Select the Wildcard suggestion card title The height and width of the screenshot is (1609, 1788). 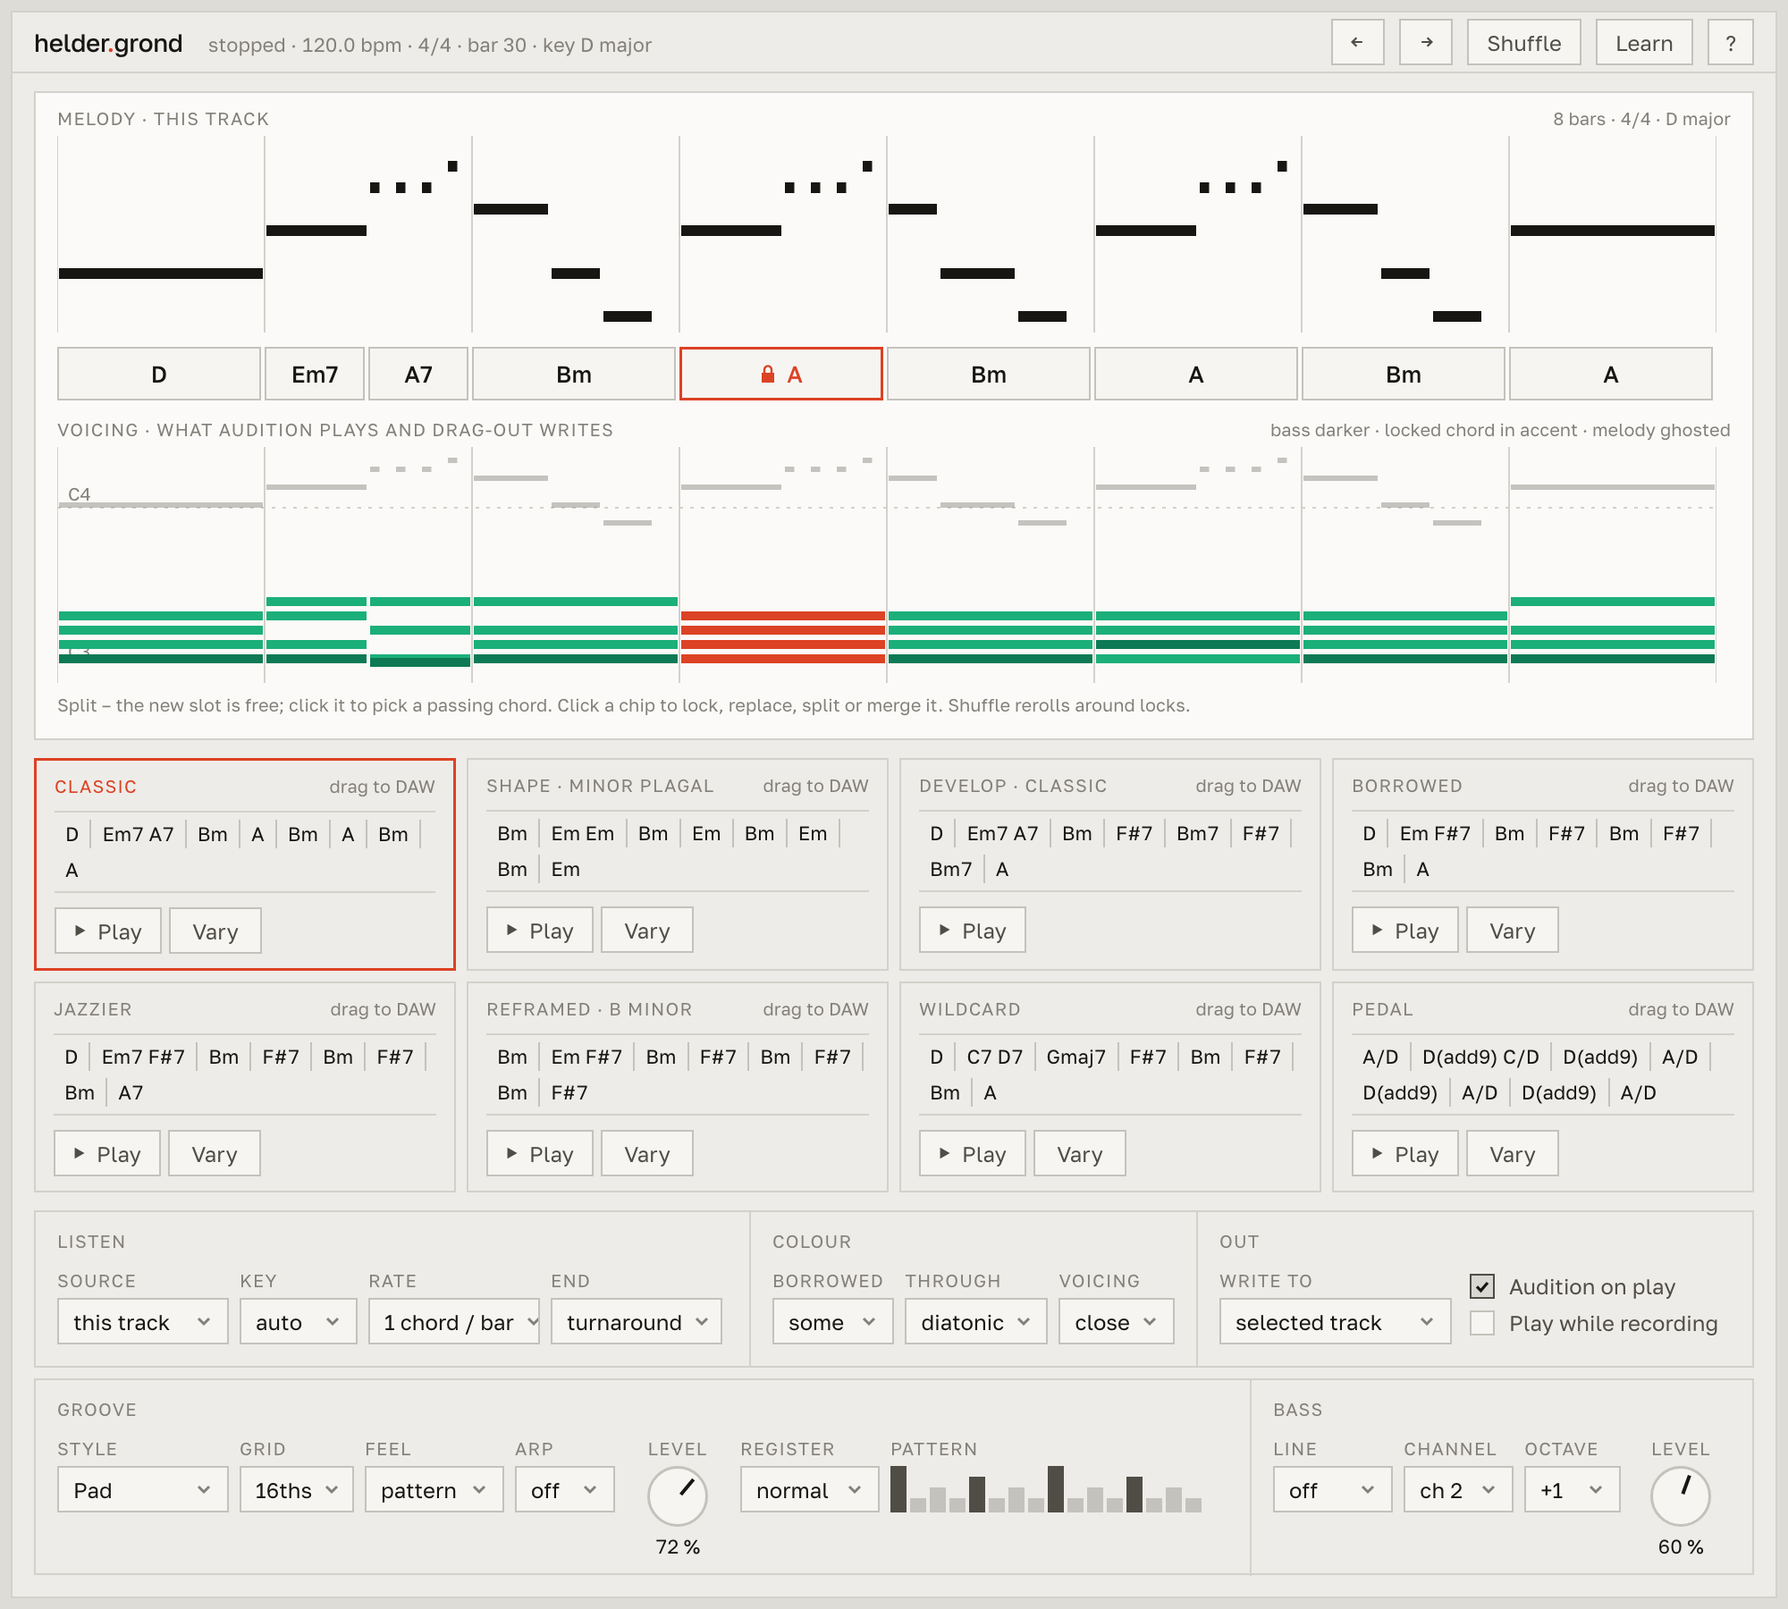pos(970,1009)
